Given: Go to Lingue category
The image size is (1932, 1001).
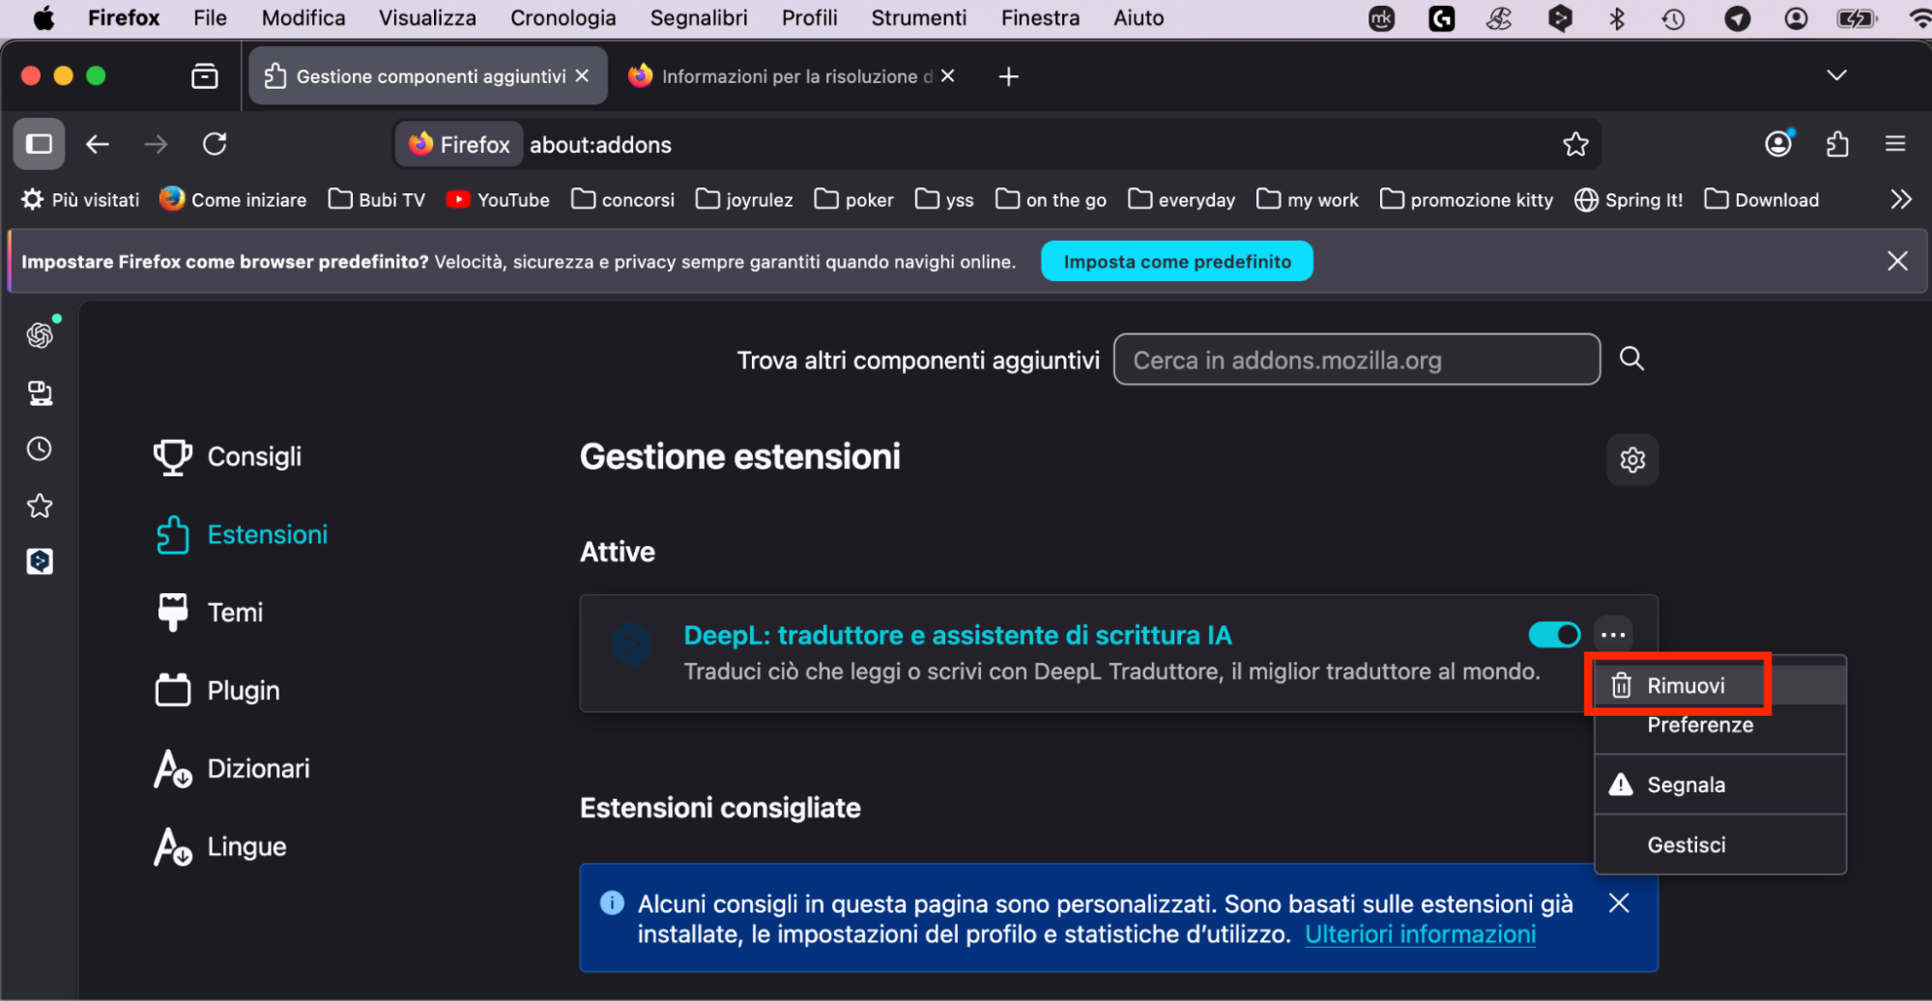Looking at the screenshot, I should pos(220,846).
